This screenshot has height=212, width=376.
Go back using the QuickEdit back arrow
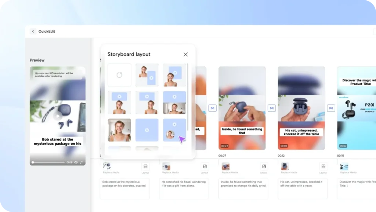pyautogui.click(x=33, y=32)
